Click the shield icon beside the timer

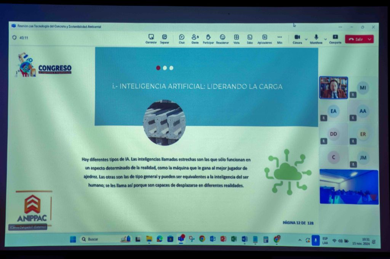(14, 38)
